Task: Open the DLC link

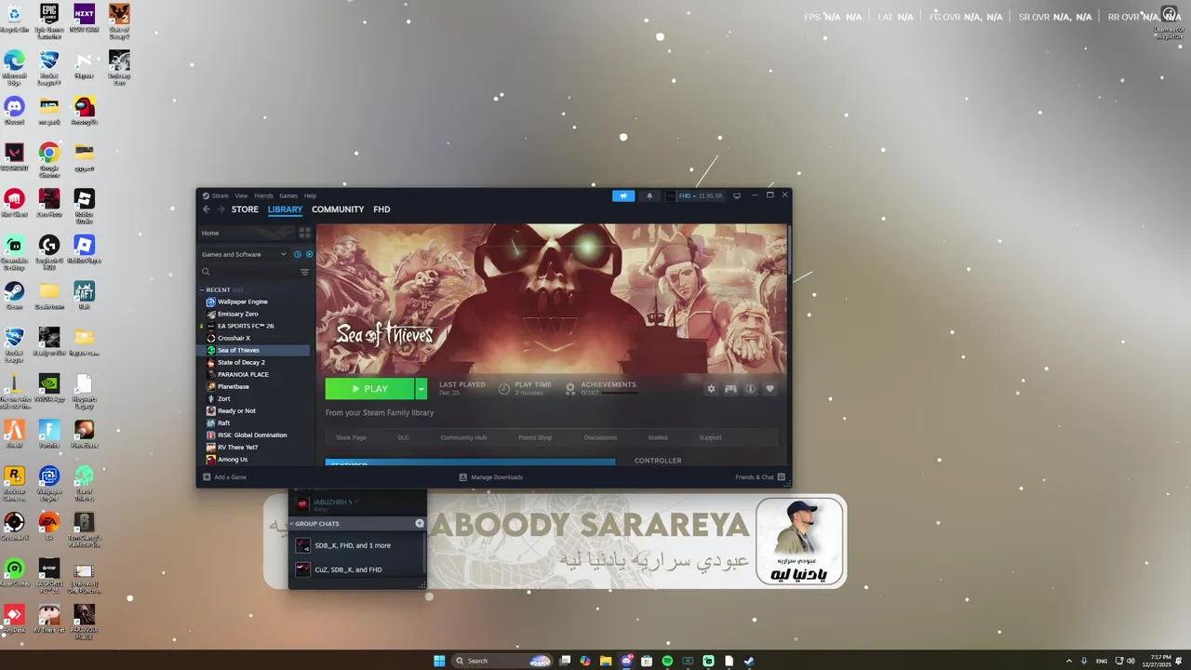Action: [x=403, y=437]
